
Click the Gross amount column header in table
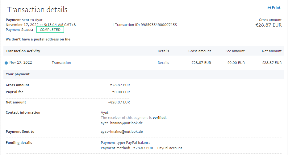[x=200, y=51]
